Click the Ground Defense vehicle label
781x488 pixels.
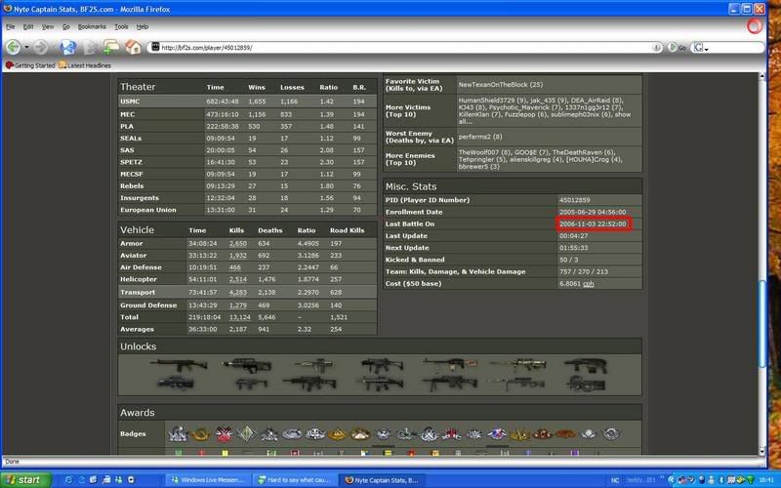148,305
